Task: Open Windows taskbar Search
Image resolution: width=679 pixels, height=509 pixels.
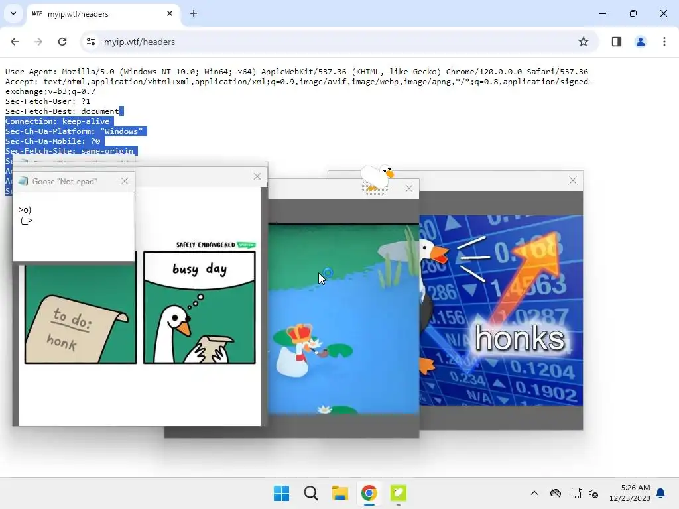Action: 311,493
